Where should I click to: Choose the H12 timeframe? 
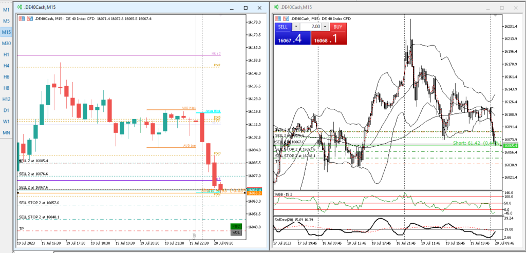6,99
